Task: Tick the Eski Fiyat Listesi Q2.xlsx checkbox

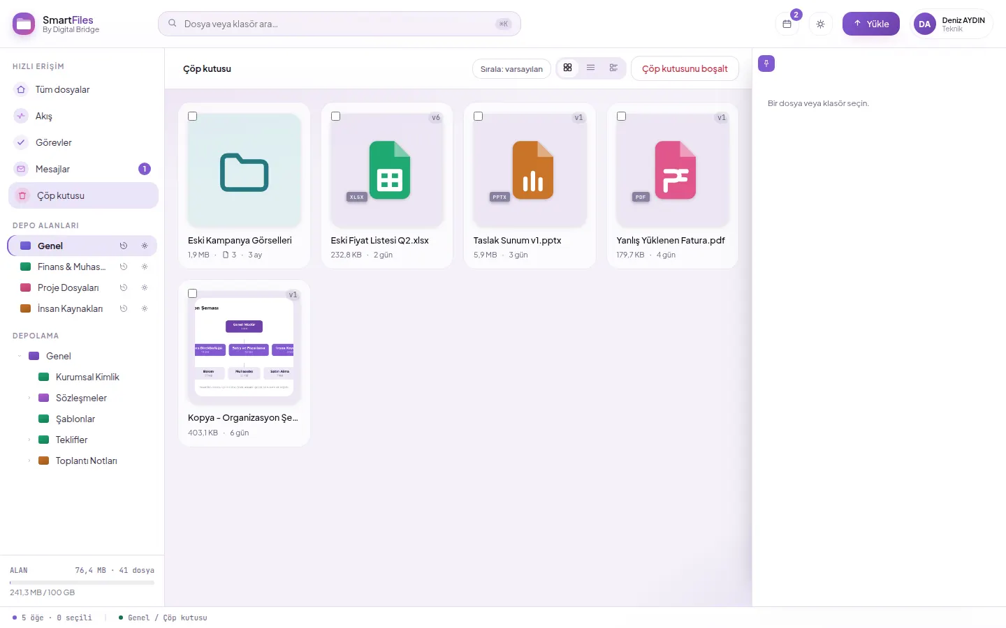Action: pyautogui.click(x=335, y=117)
